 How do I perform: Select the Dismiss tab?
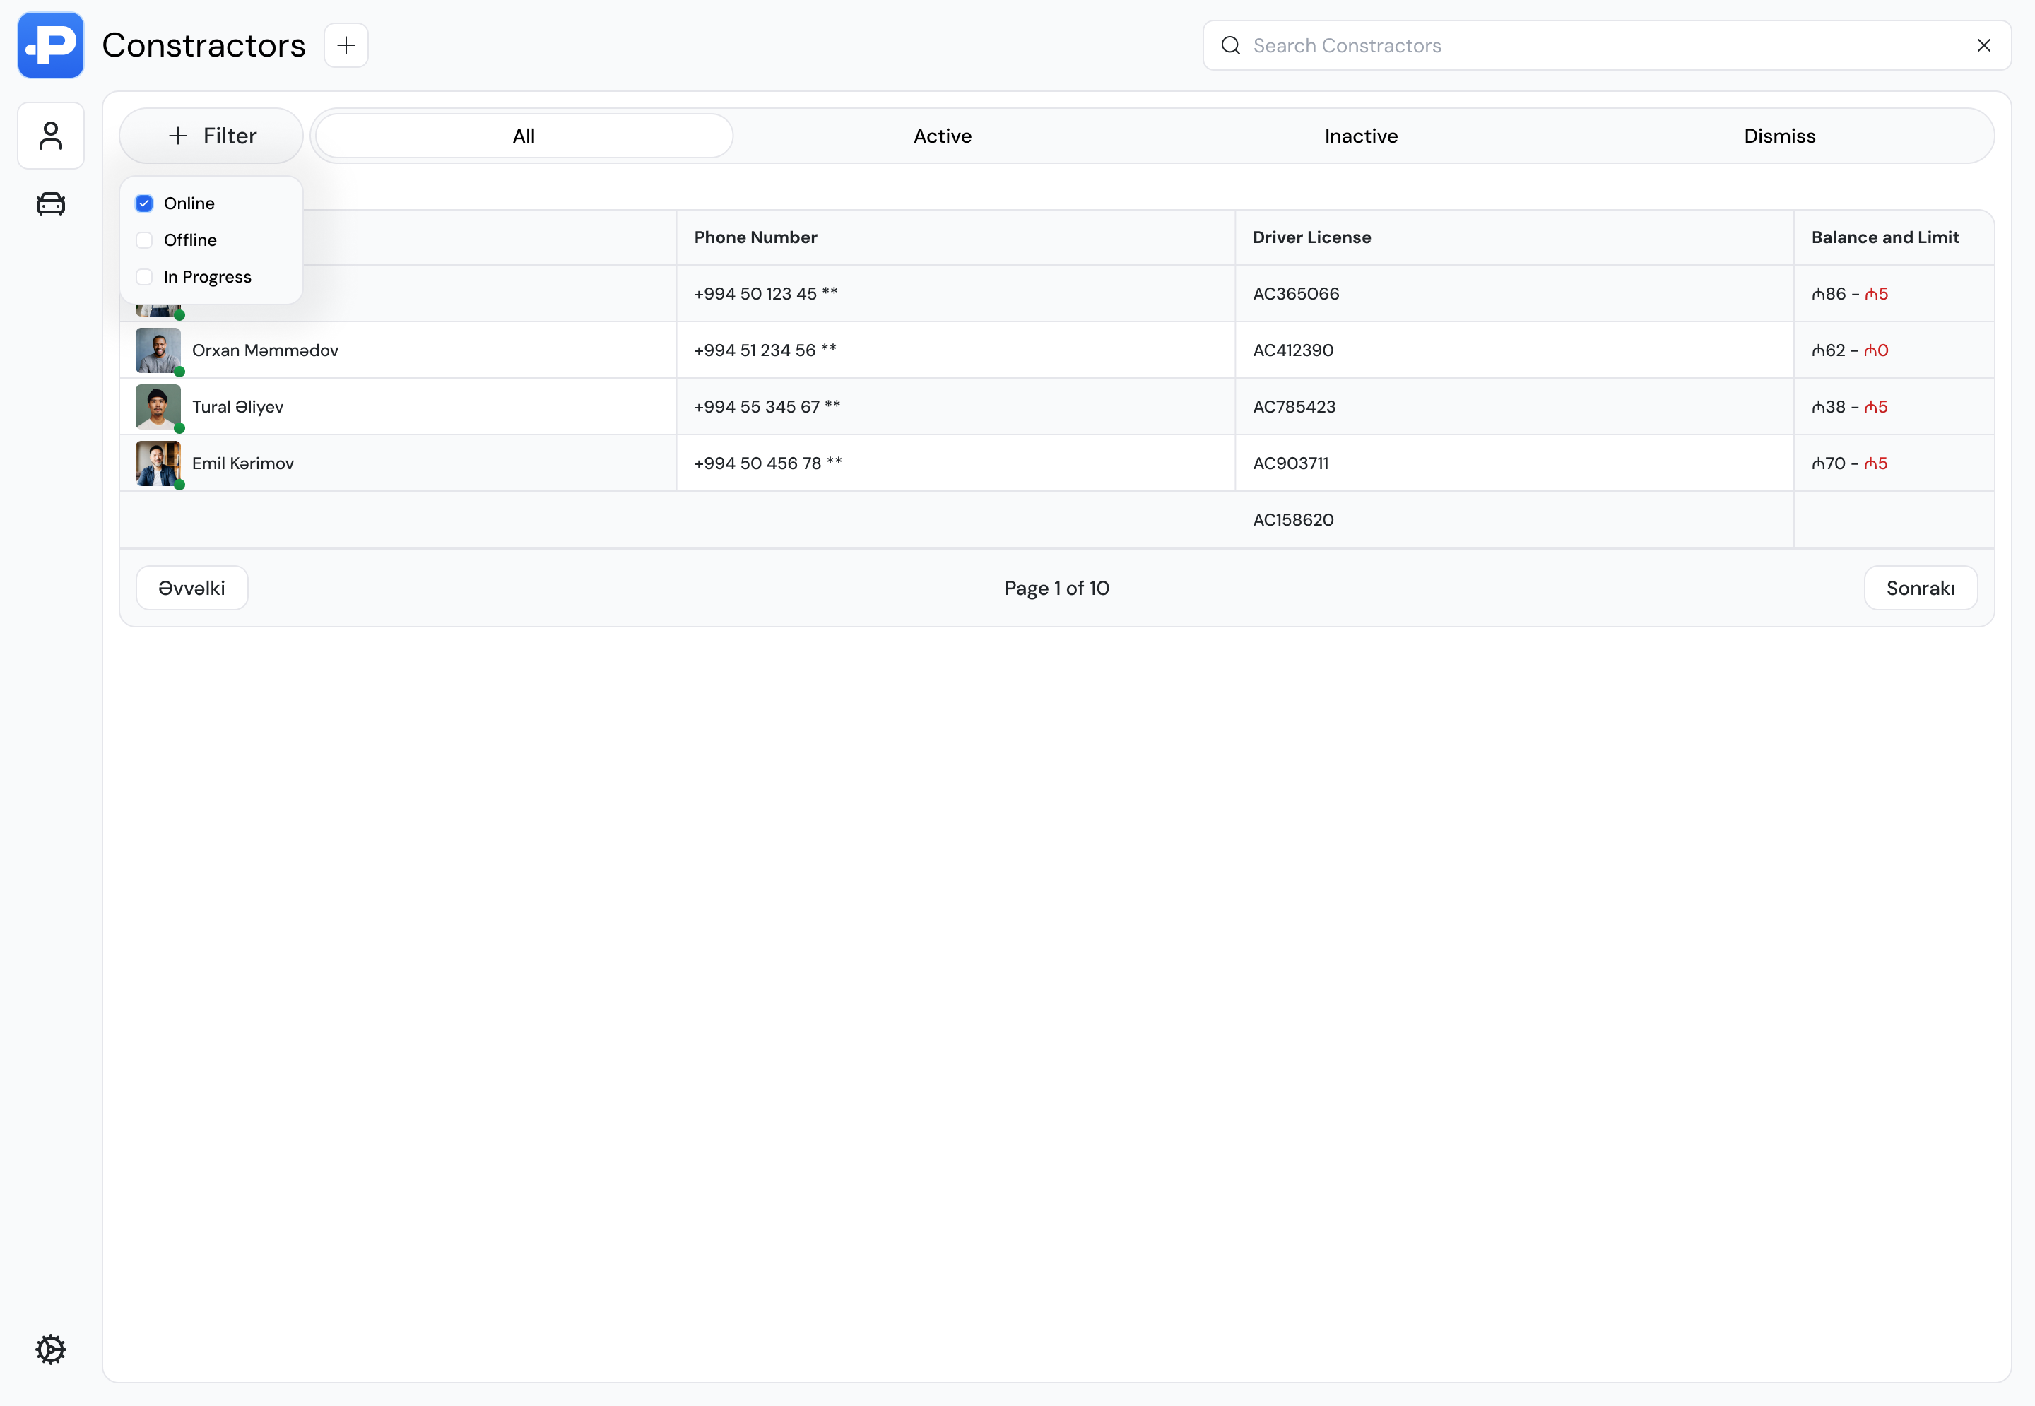[x=1779, y=136]
